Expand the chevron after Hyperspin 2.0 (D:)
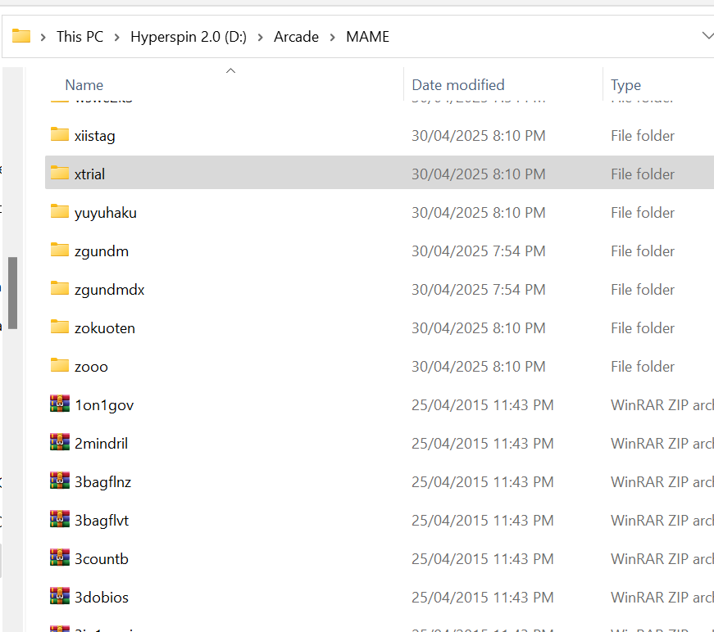This screenshot has height=632, width=714. tap(261, 38)
